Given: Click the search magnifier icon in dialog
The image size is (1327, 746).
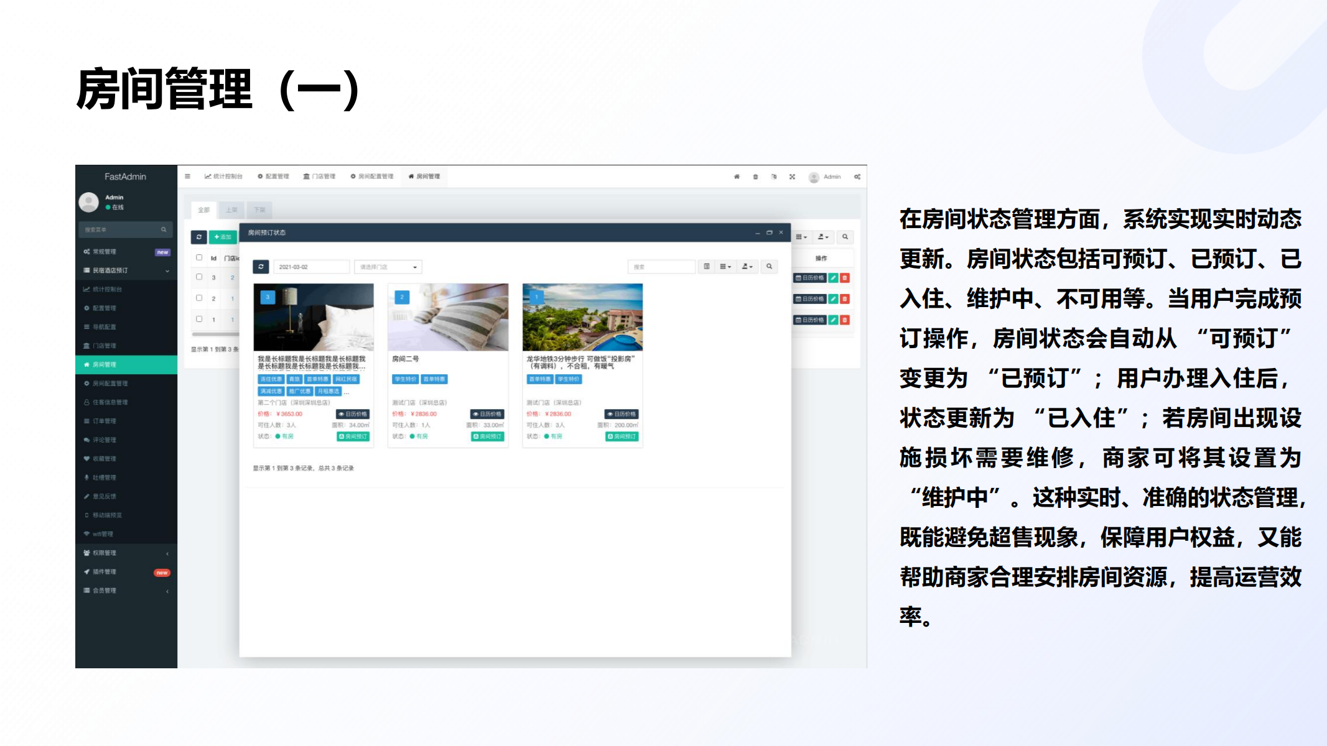Looking at the screenshot, I should coord(770,267).
